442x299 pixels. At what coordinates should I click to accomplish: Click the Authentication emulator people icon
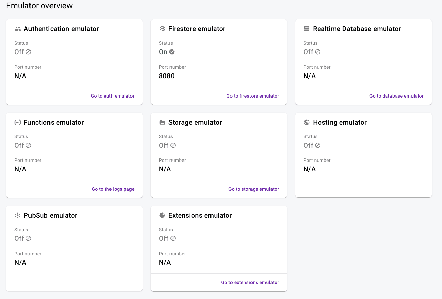[18, 29]
